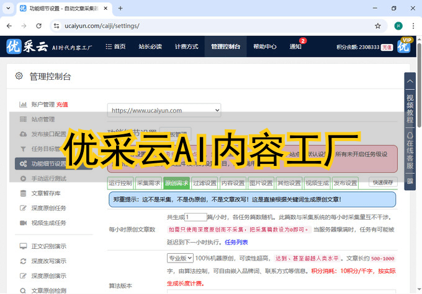This screenshot has width=422, height=294.
Task: Select the 运行控制 tab
Action: [x=120, y=183]
